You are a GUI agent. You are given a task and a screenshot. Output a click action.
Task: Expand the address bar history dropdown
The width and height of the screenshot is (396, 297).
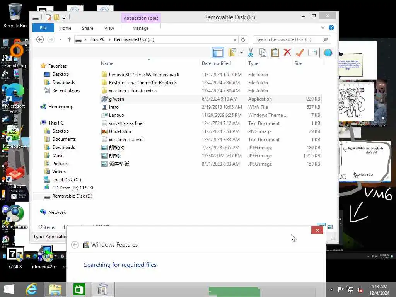pyautogui.click(x=235, y=39)
